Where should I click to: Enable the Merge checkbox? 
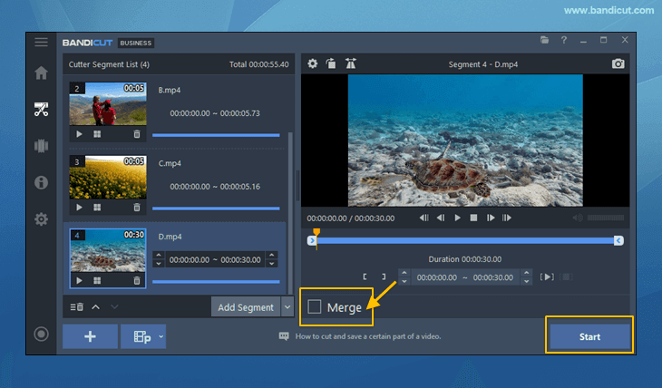[315, 307]
